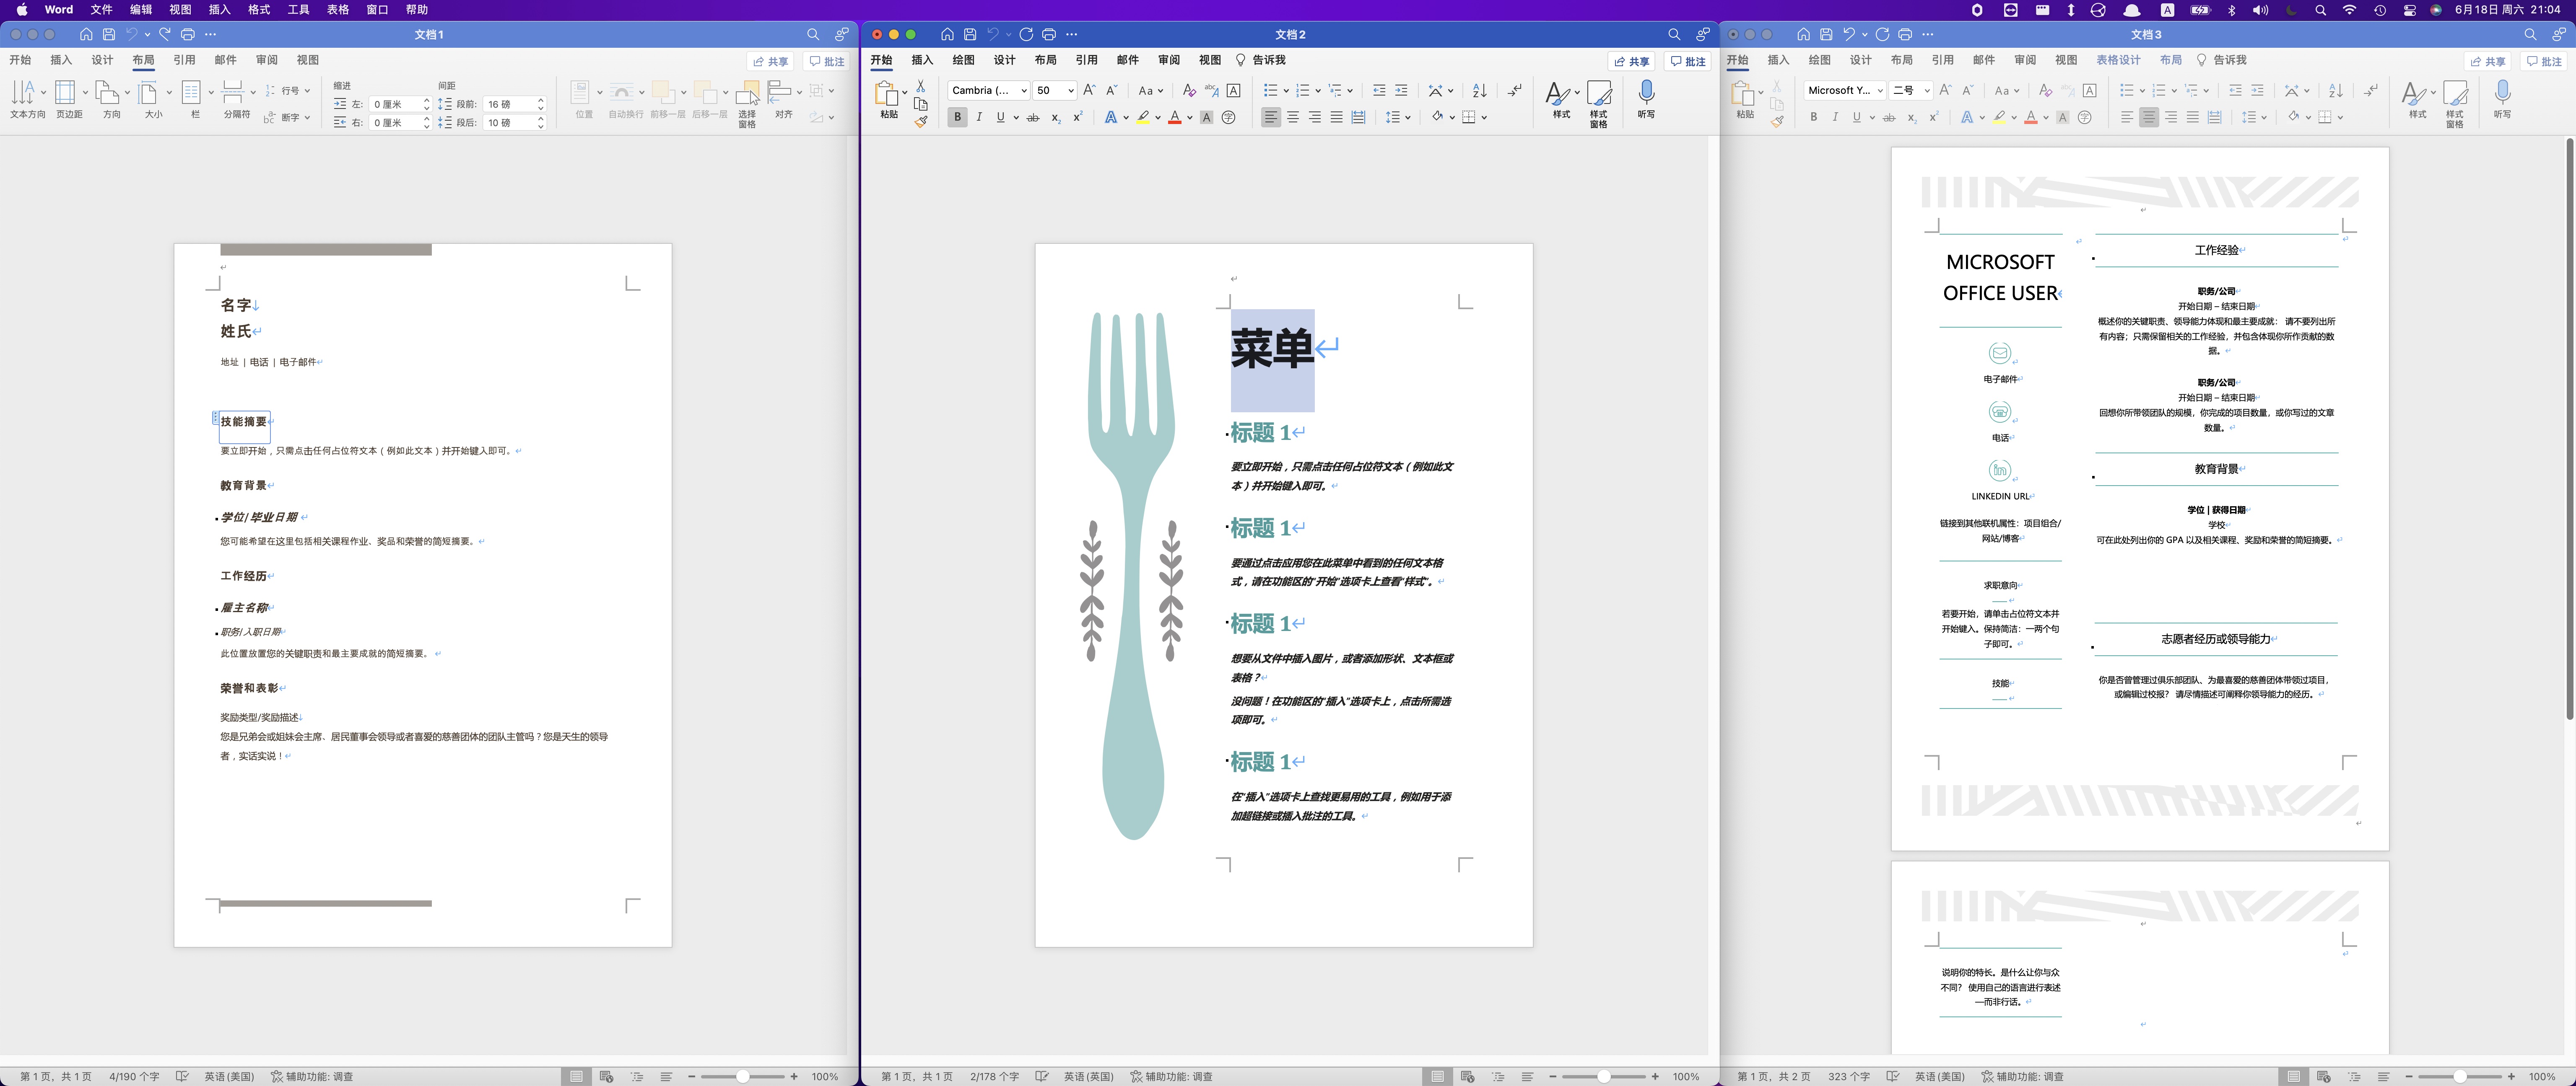2576x1086 pixels.
Task: Open the font size 50 dropdown
Action: 1070,90
